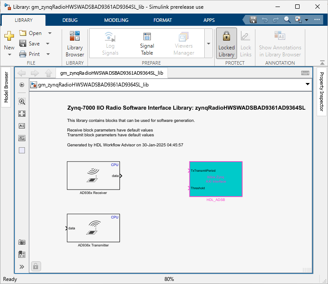Select the AD936x Transmitter block

click(93, 228)
